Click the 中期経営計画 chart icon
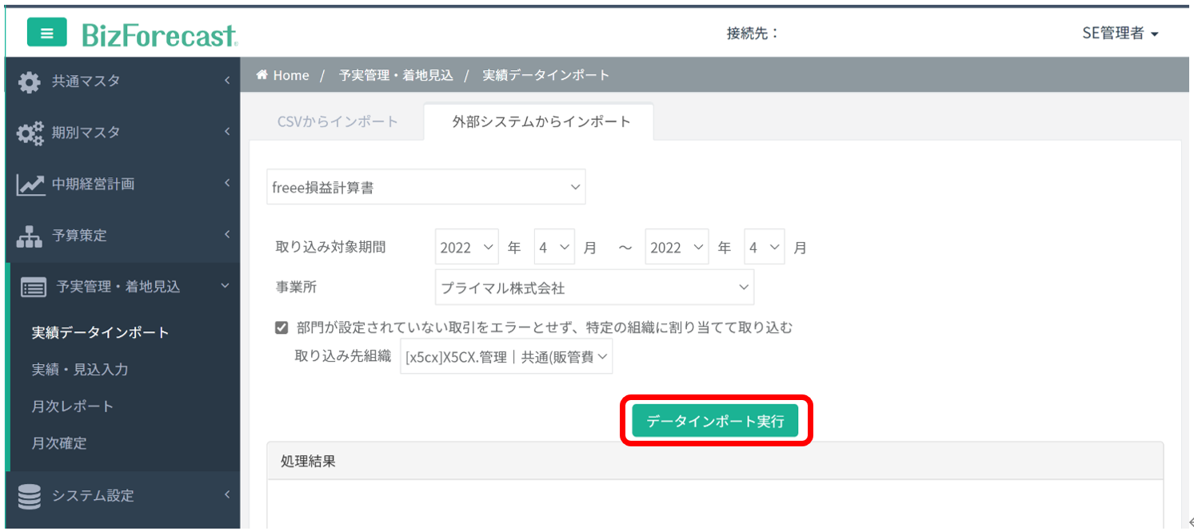 pyautogui.click(x=30, y=184)
